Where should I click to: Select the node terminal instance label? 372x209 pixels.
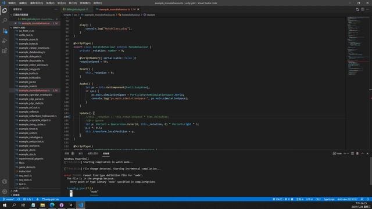pyautogui.click(x=337, y=153)
